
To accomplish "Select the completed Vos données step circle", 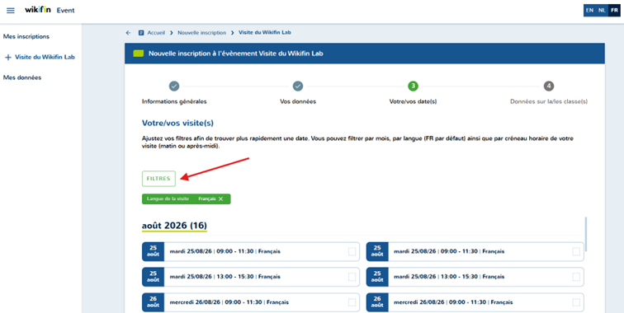I will coord(298,86).
